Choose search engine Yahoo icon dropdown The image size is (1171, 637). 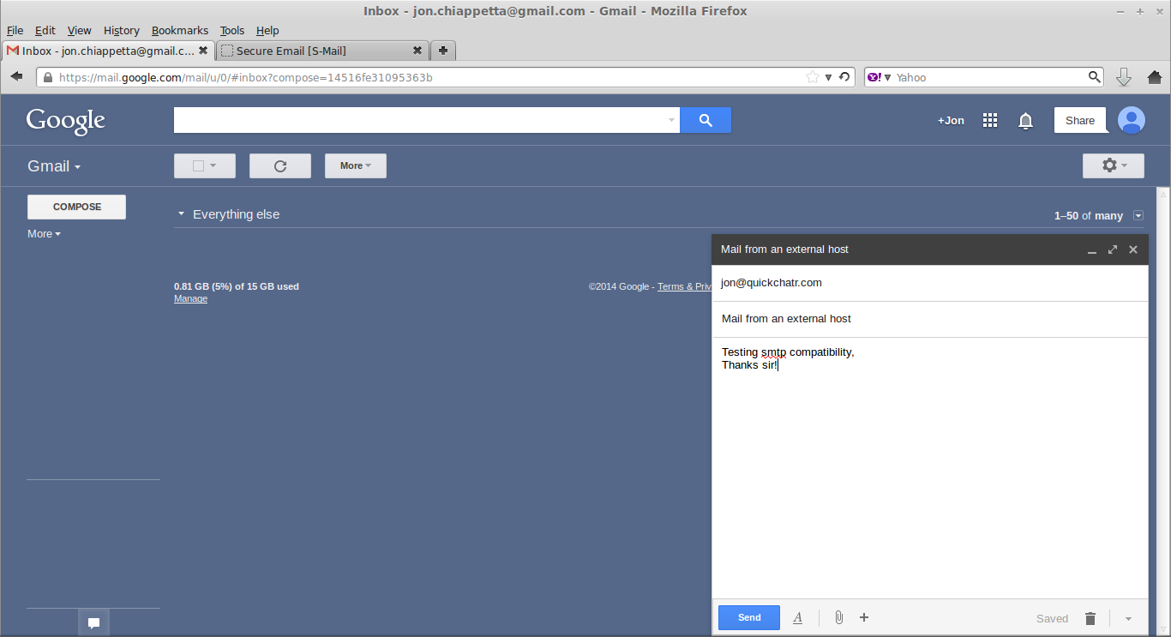coord(879,77)
